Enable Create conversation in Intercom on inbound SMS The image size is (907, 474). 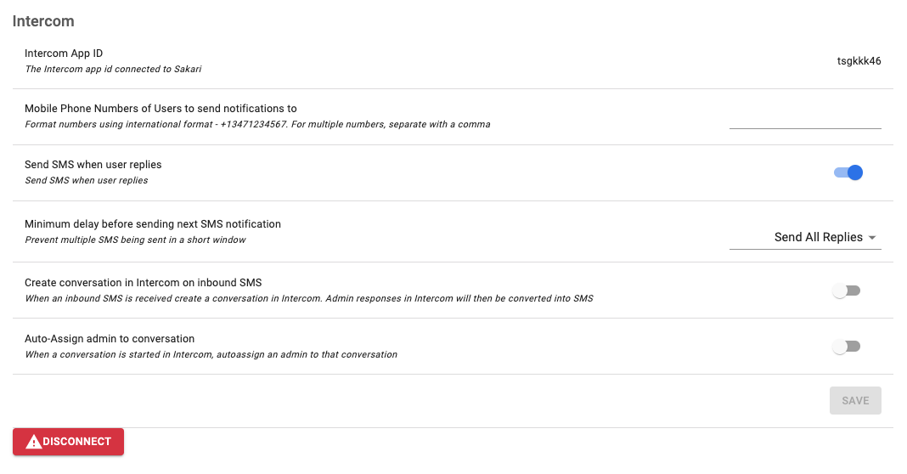846,291
